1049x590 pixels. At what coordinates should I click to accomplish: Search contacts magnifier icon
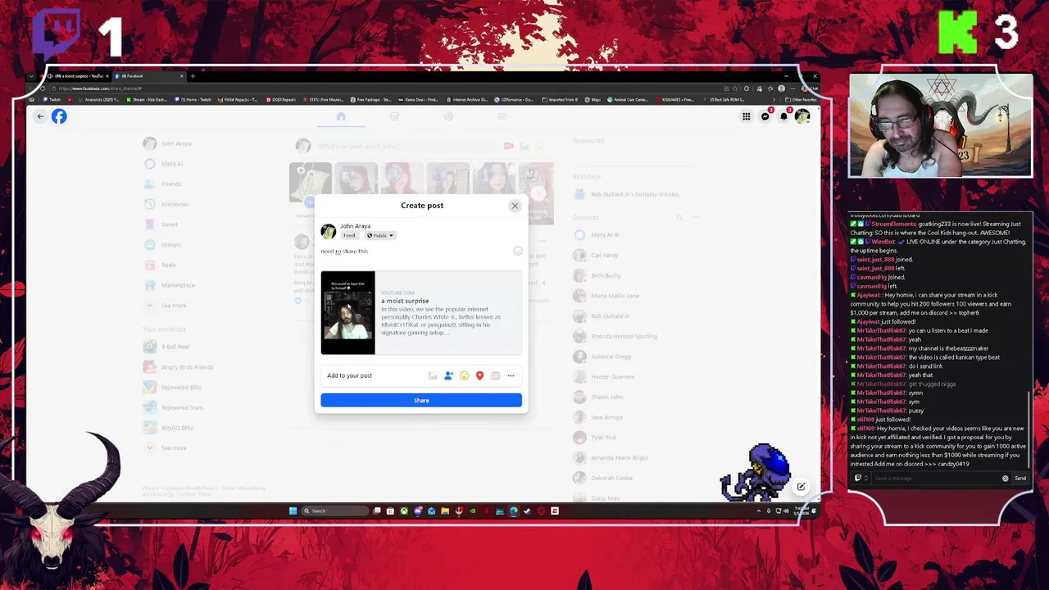(679, 218)
